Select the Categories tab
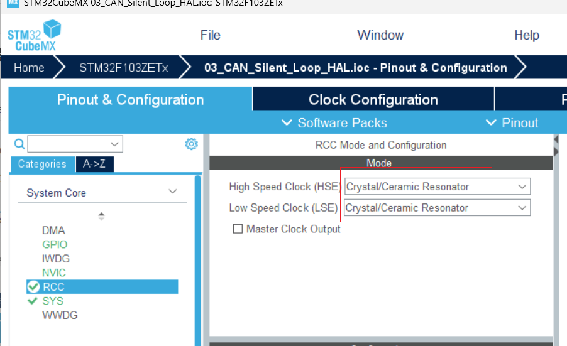 click(x=42, y=164)
